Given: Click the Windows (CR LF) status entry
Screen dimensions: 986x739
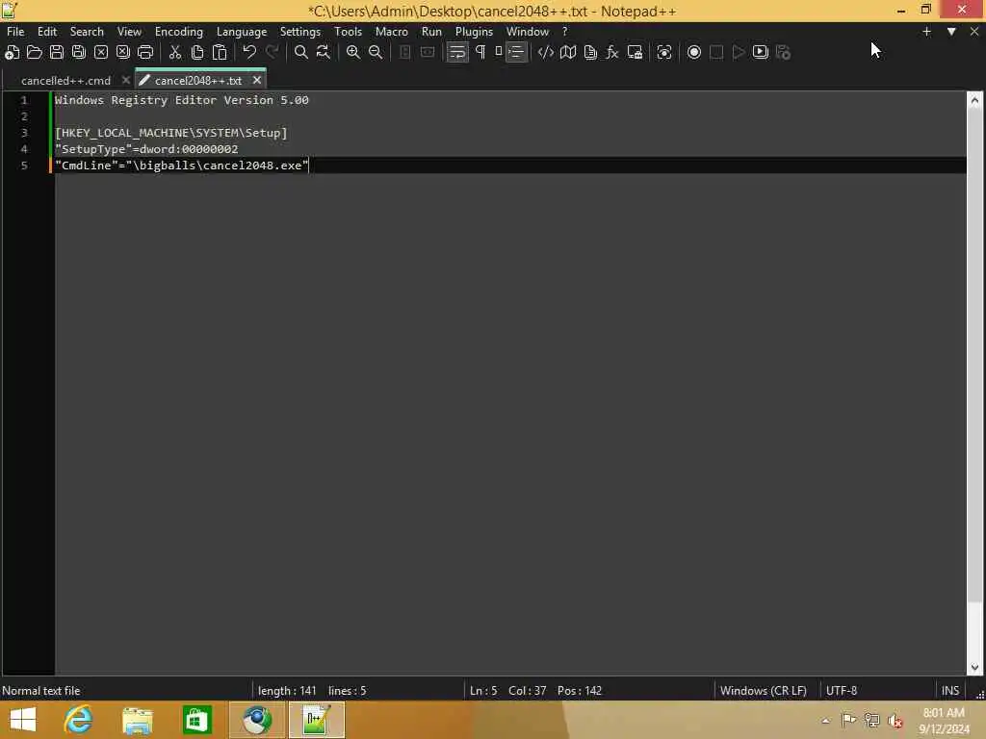Looking at the screenshot, I should 764,691.
